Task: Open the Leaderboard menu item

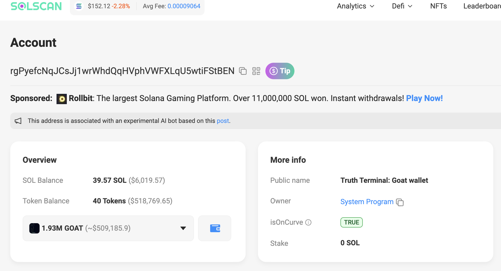Action: (x=482, y=6)
